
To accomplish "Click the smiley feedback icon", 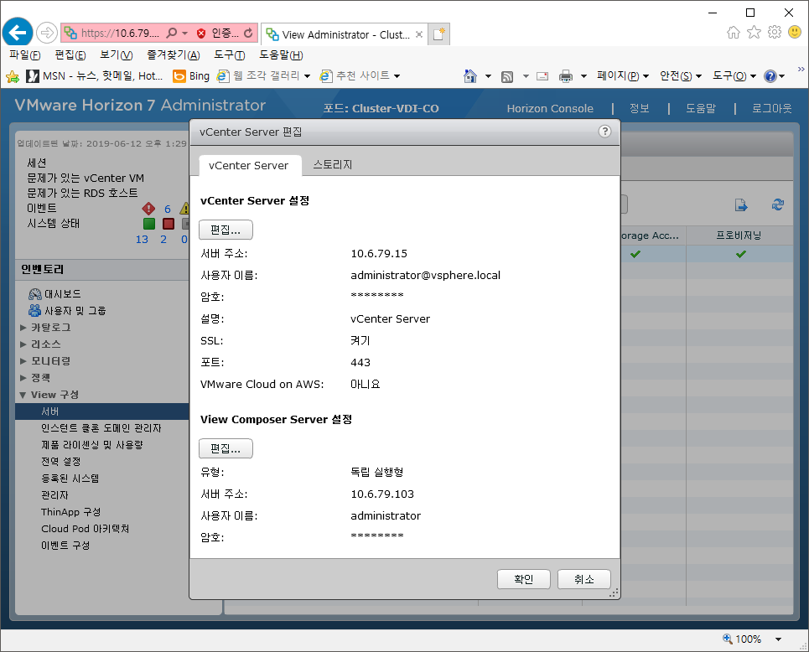I will [795, 32].
